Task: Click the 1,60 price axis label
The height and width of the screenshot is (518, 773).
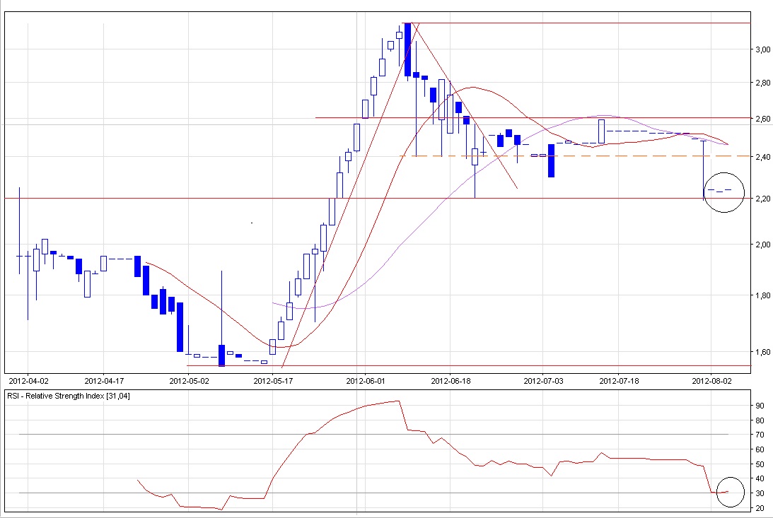Action: [761, 352]
